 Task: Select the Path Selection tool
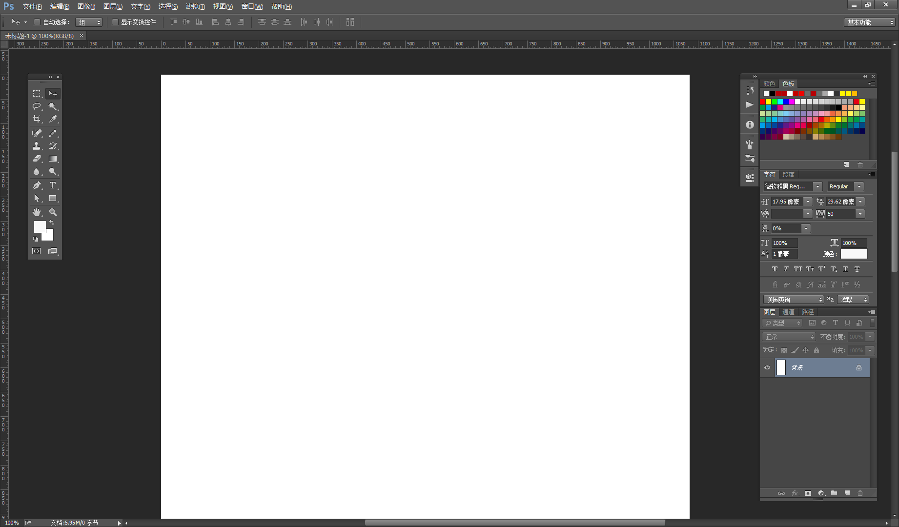point(37,198)
